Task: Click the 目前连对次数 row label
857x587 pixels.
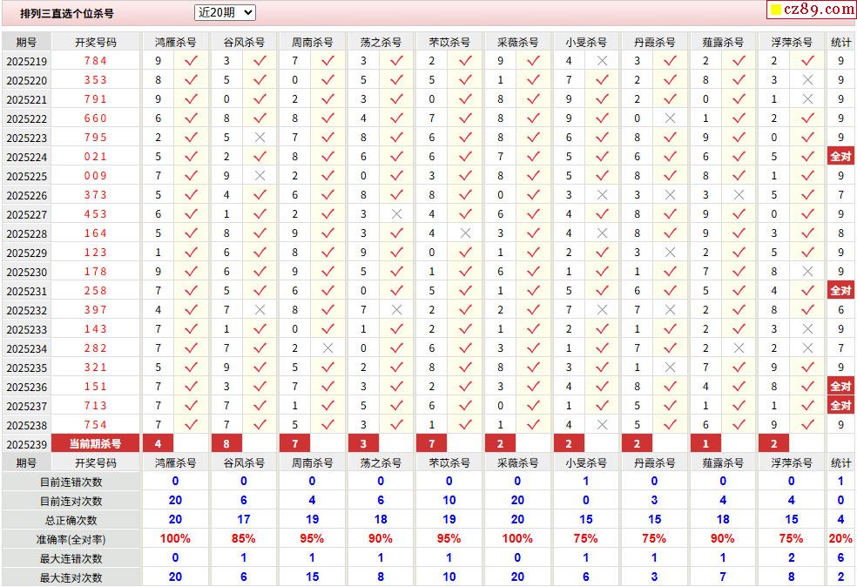Action: (x=71, y=501)
